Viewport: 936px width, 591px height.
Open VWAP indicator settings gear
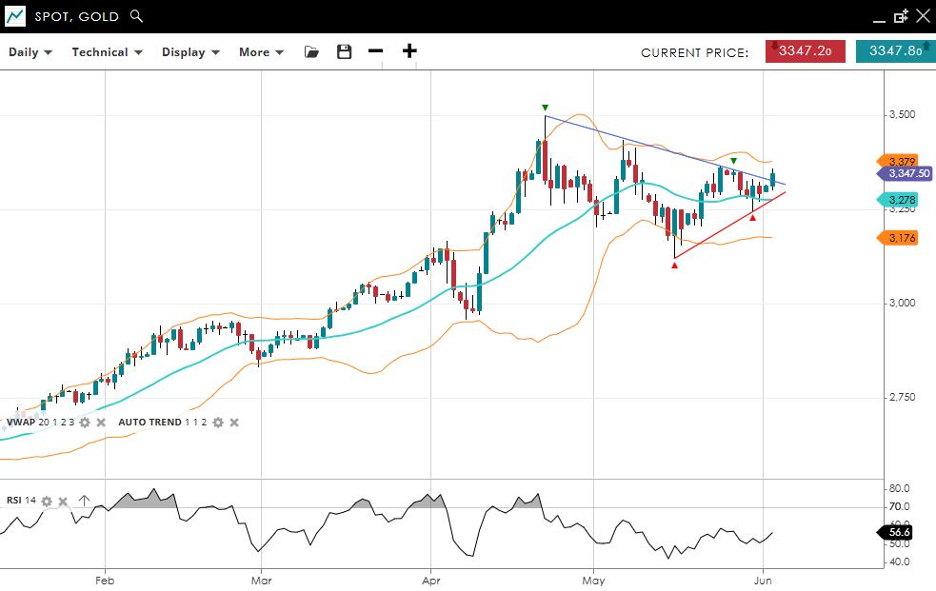[x=85, y=423]
